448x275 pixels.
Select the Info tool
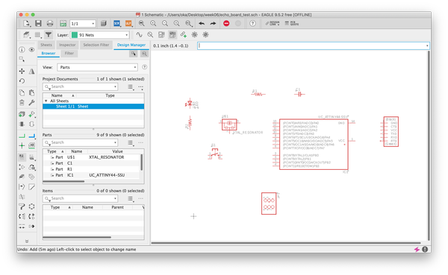[22, 50]
